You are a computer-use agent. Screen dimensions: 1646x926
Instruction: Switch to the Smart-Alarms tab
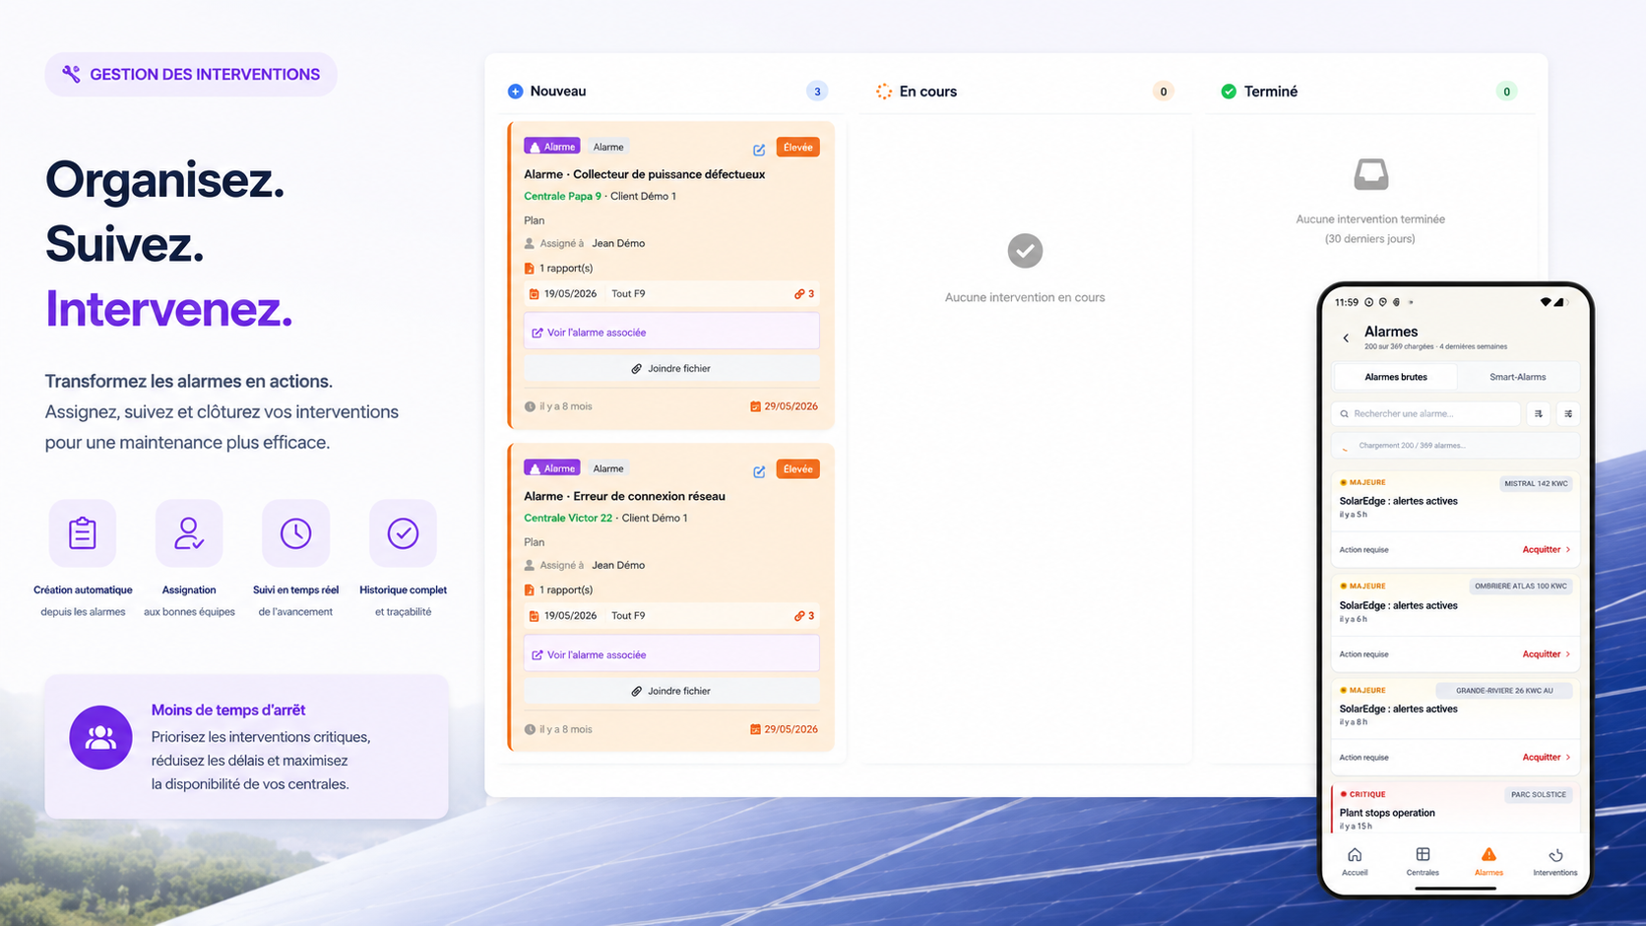click(x=1517, y=377)
